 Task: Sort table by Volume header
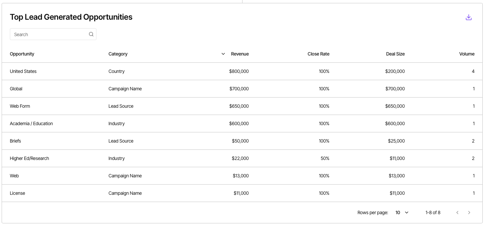click(467, 54)
